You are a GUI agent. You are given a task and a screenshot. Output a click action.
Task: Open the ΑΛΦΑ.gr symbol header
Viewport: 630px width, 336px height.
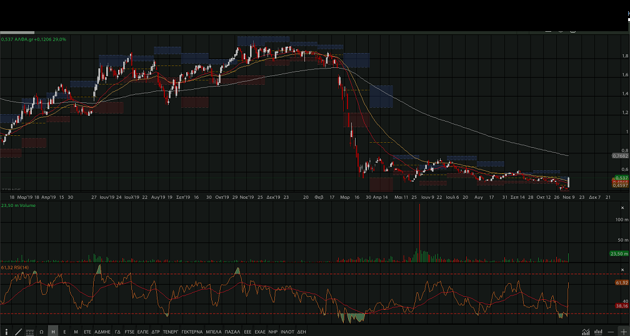[x=33, y=39]
